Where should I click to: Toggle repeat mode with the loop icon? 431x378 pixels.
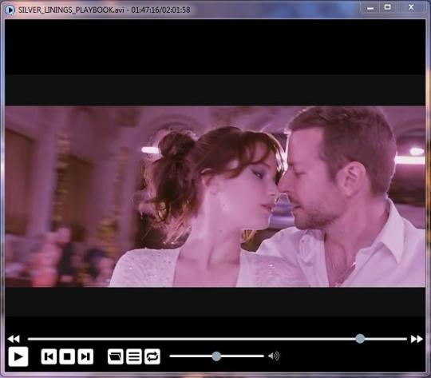(152, 356)
